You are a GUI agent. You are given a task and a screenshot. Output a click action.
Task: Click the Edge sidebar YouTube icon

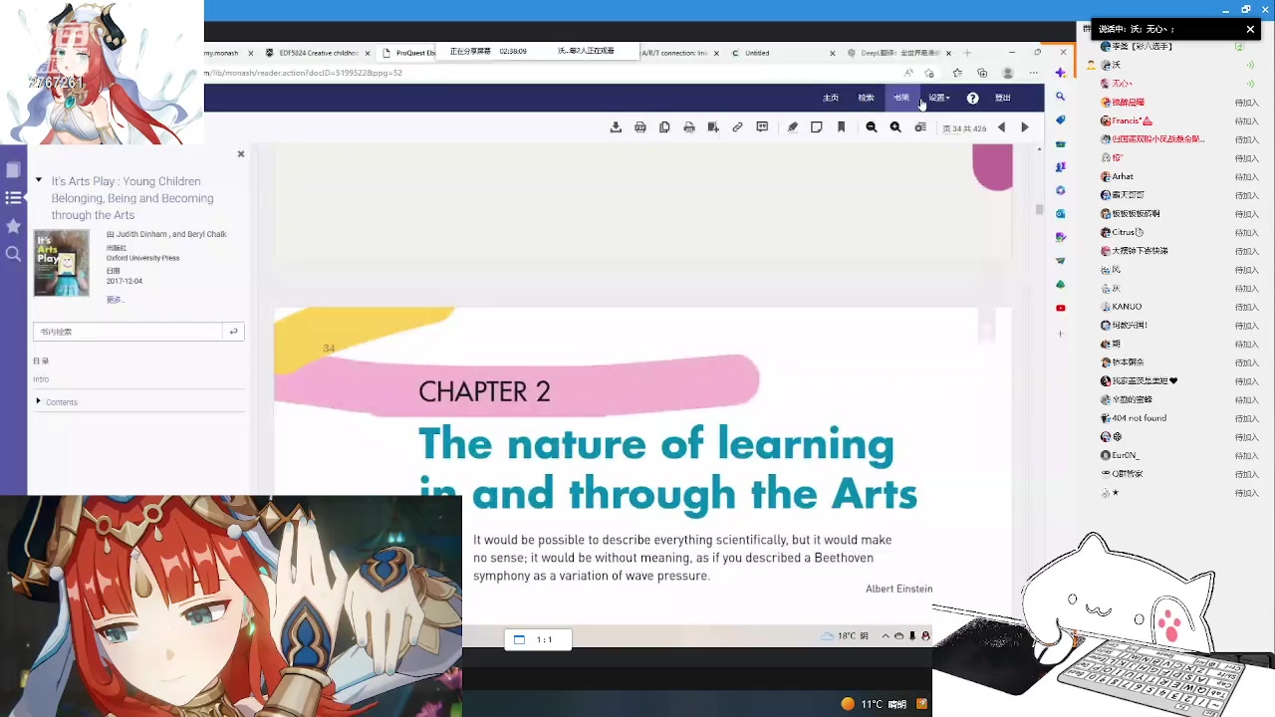click(x=1060, y=308)
